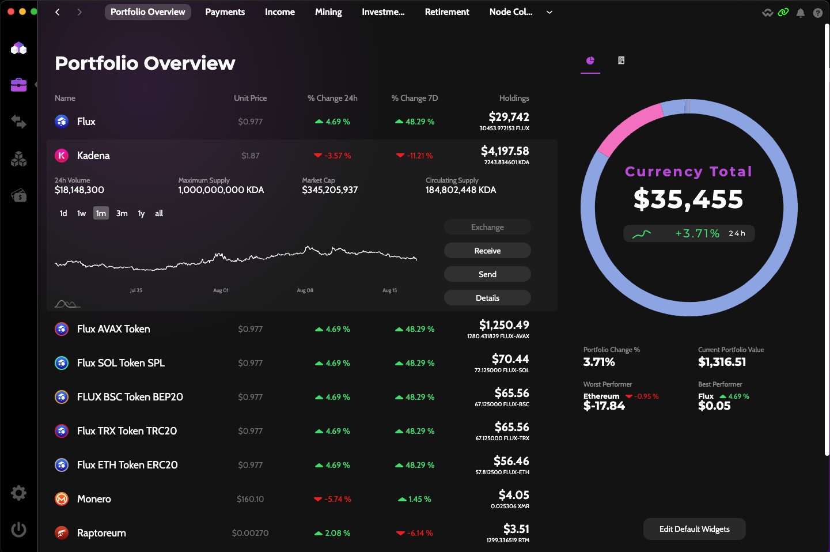Expand the Flux ETH Token ERC20 row
This screenshot has height=552, width=830.
coord(302,465)
